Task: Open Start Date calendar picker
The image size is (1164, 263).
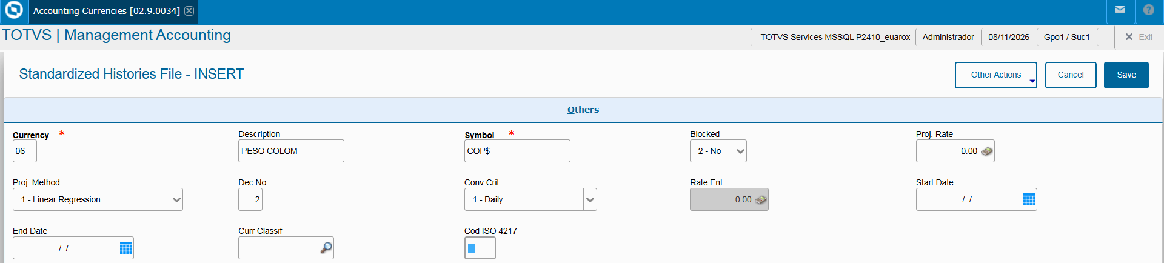Action: pos(1029,200)
